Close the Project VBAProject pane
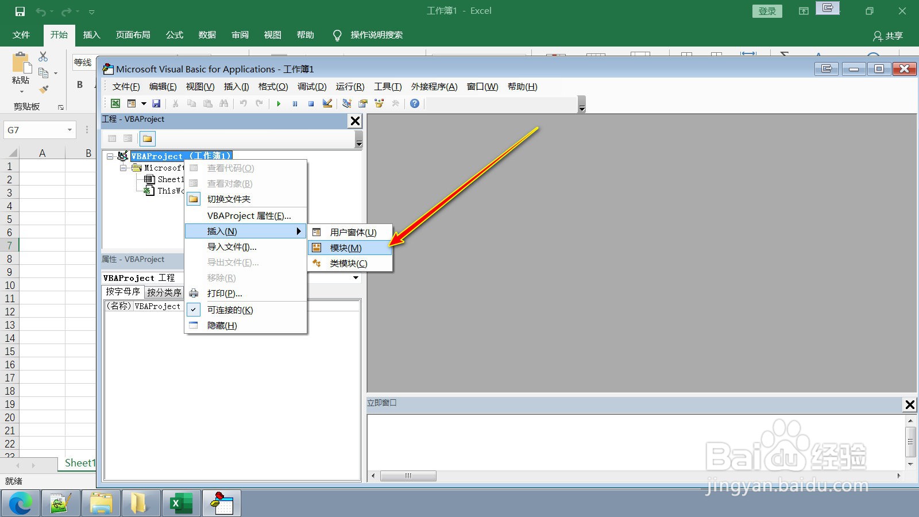This screenshot has height=517, width=919. click(356, 121)
